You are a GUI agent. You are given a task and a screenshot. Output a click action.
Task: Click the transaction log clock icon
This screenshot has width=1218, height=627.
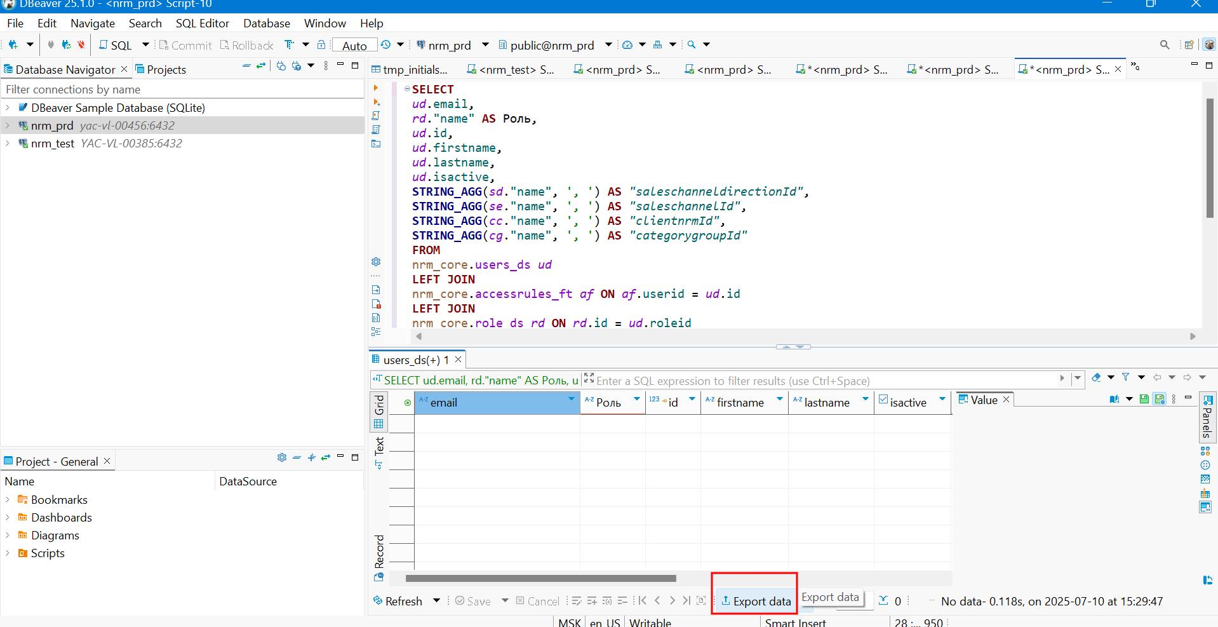[385, 45]
